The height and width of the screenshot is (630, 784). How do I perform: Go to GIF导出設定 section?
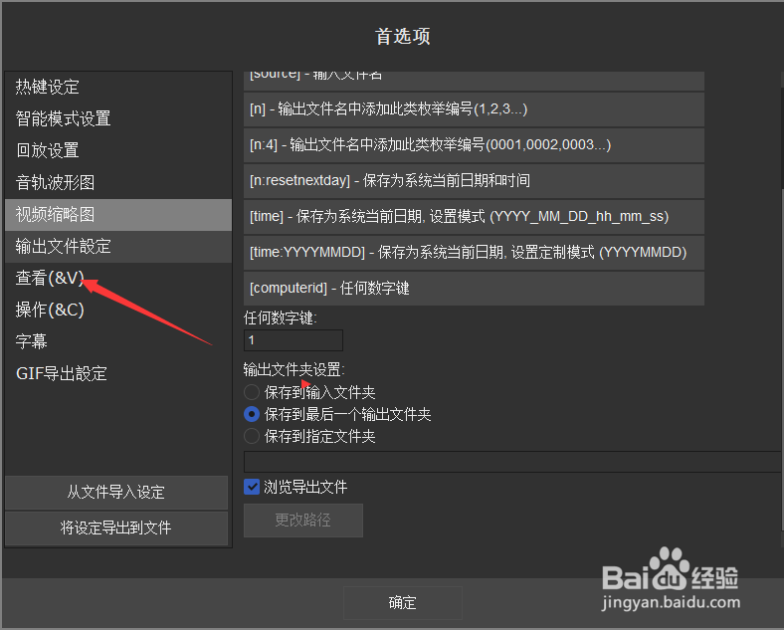pyautogui.click(x=118, y=373)
